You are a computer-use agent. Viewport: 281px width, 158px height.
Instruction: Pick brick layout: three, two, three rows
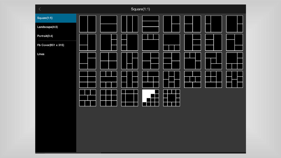(88, 98)
